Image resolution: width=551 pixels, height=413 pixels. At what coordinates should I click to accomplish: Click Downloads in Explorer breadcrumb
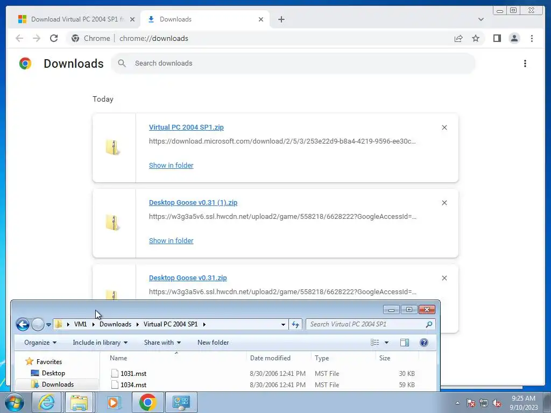click(115, 324)
